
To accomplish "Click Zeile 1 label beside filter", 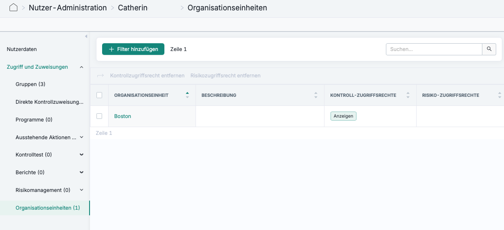I will tap(178, 49).
